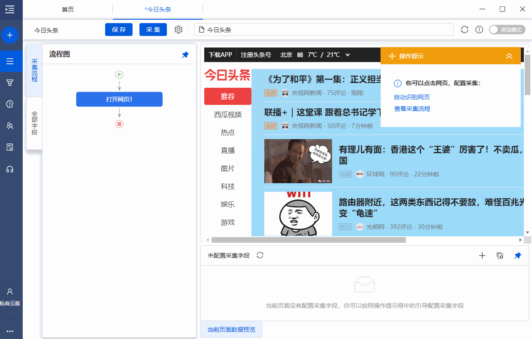
Task: Select the 打开网页1 flow step
Action: point(119,99)
